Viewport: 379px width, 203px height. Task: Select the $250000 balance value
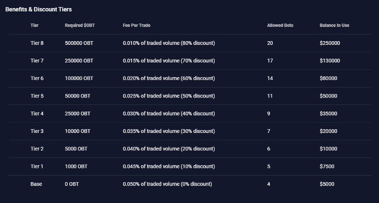point(330,43)
